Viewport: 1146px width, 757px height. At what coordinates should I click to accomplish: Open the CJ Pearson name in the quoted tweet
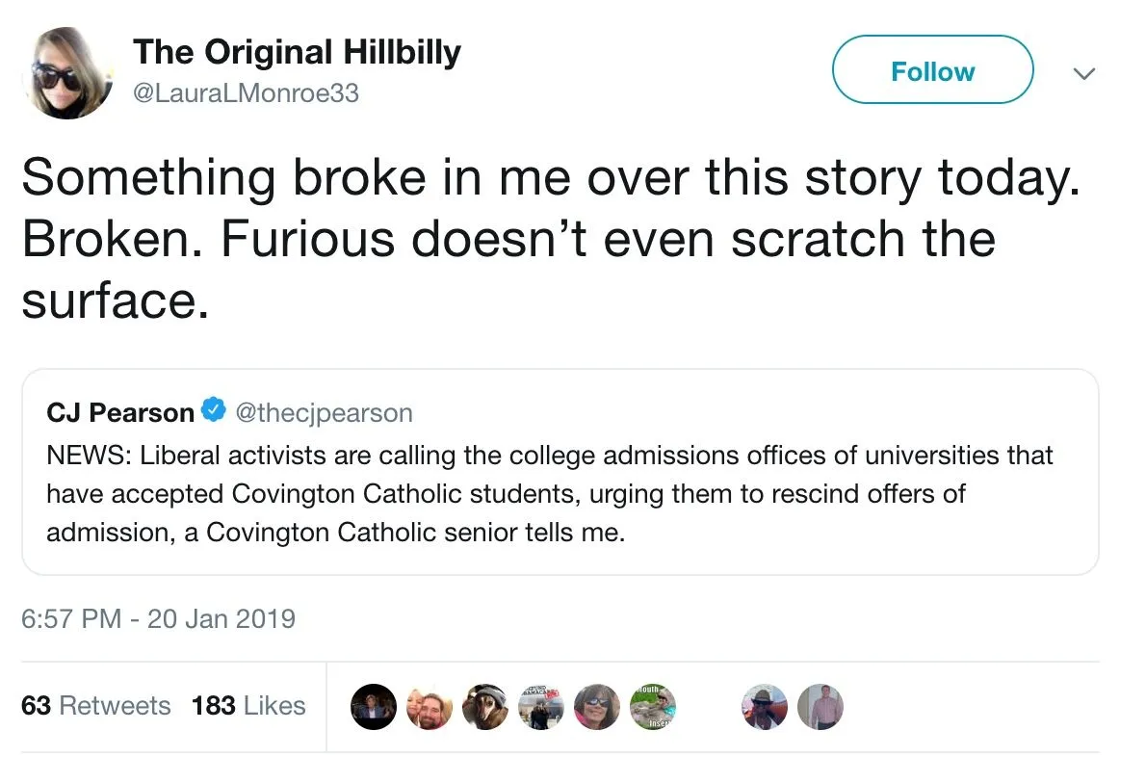tap(120, 412)
